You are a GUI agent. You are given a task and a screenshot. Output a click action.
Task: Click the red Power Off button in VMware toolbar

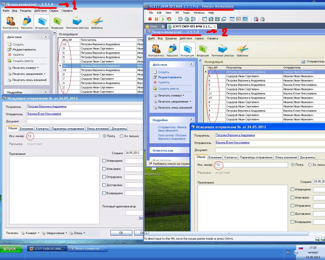click(150, 19)
